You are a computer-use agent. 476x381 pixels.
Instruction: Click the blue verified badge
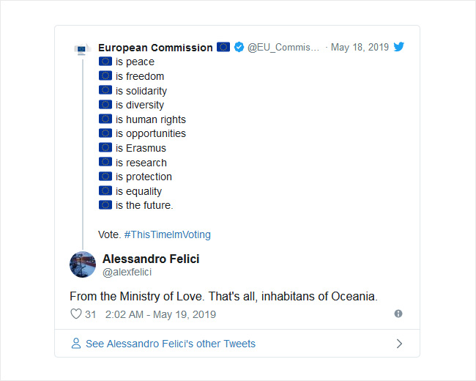coord(239,47)
